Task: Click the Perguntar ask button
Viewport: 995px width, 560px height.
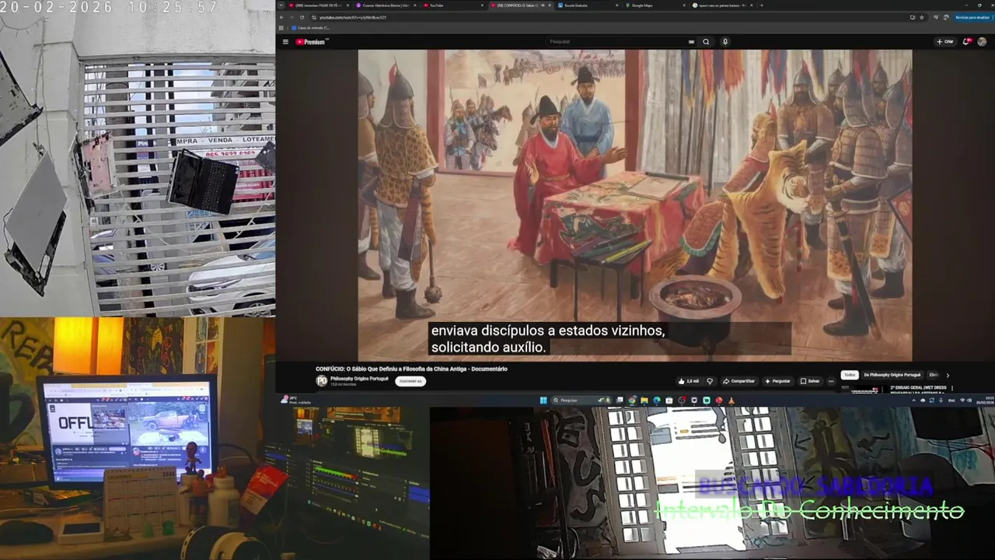Action: (x=777, y=381)
